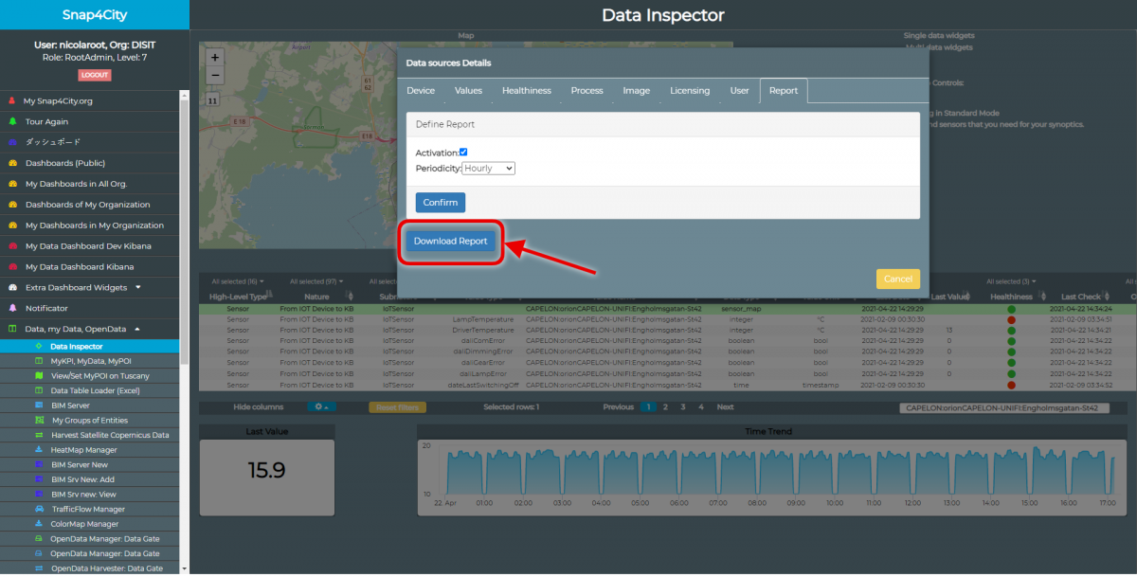This screenshot has height=577, width=1137.
Task: Click the HeatMap Manager sidebar icon
Action: click(38, 450)
